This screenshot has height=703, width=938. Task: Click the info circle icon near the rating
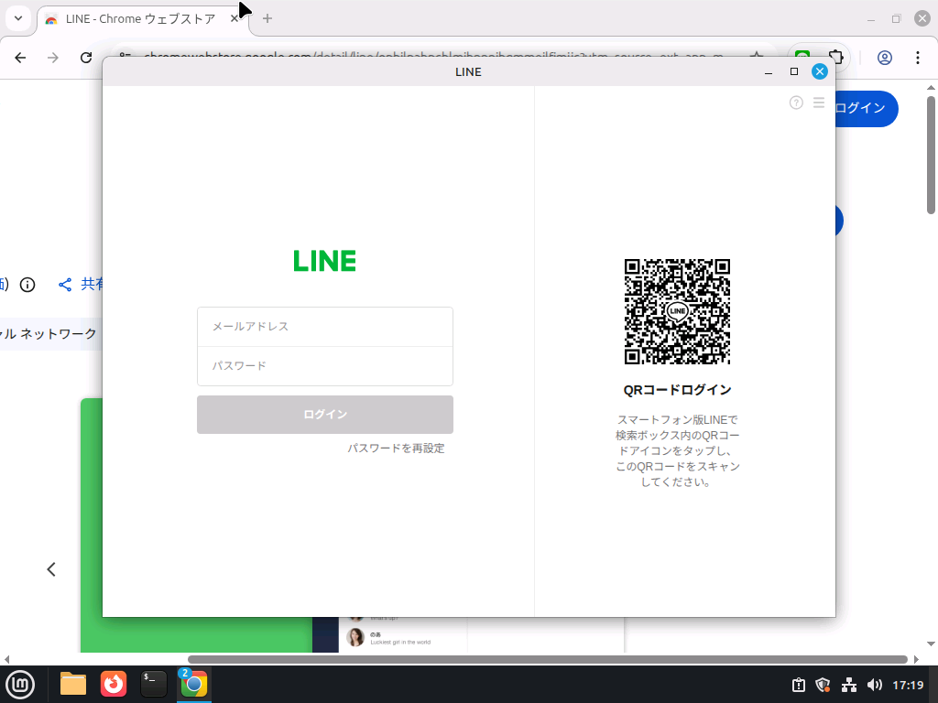(x=27, y=284)
